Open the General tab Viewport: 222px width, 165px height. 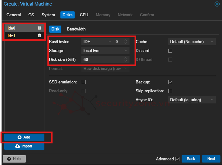pyautogui.click(x=14, y=15)
